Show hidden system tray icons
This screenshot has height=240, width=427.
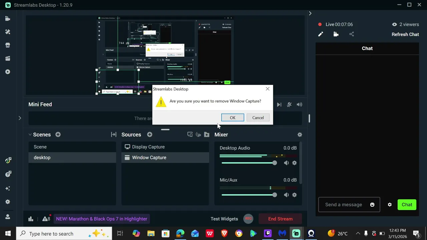tap(358, 234)
